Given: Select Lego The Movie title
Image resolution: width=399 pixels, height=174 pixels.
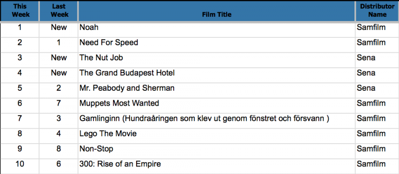Looking at the screenshot, I should pos(108,134).
